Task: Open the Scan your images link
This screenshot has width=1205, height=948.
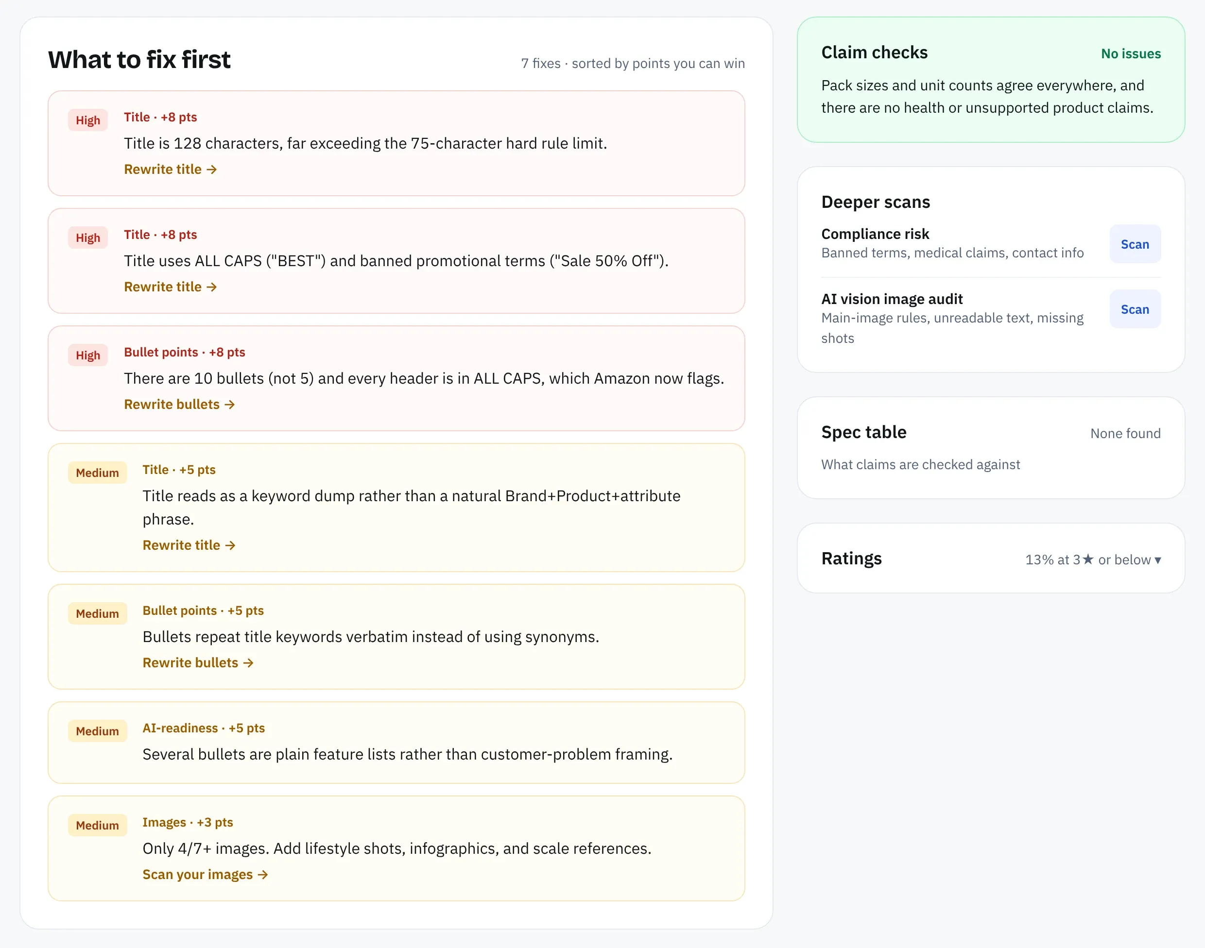Action: click(205, 875)
